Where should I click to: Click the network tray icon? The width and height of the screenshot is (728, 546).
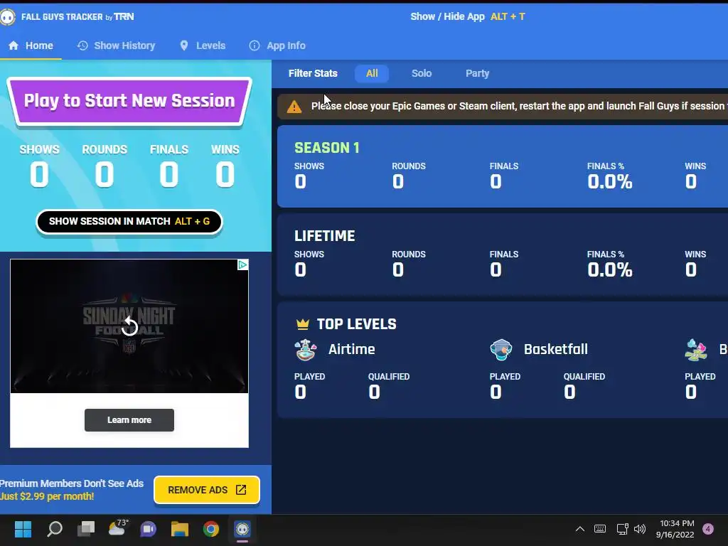pyautogui.click(x=622, y=529)
